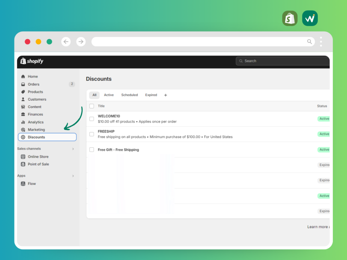The height and width of the screenshot is (260, 347).
Task: Check the WELCOME10 discount checkbox
Action: (x=91, y=119)
